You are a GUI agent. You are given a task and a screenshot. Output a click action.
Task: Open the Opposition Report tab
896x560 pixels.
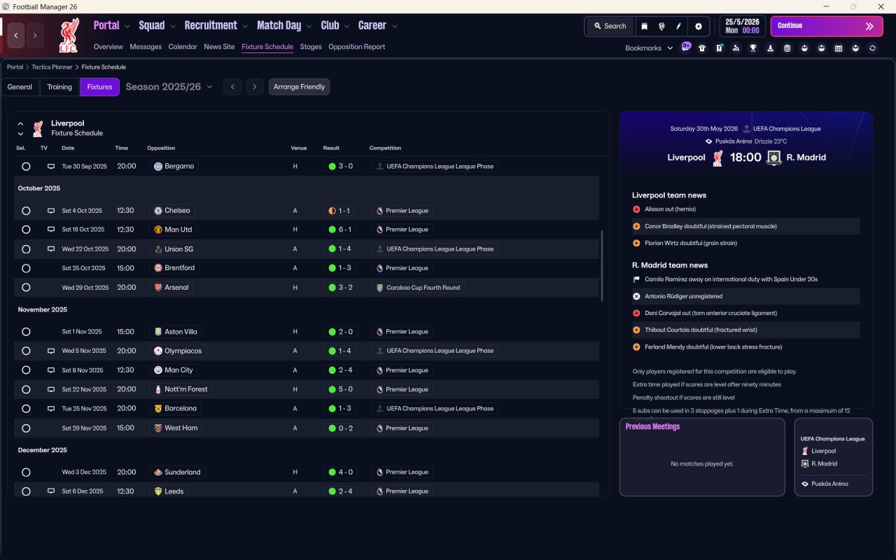(x=356, y=47)
